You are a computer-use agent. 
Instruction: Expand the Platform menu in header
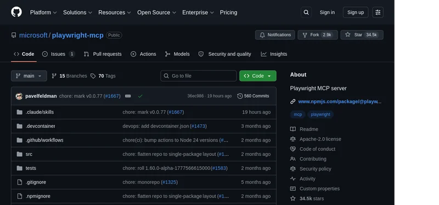[43, 13]
